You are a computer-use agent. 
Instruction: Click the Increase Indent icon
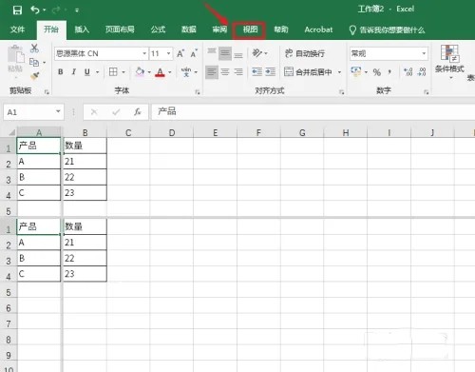(x=270, y=72)
